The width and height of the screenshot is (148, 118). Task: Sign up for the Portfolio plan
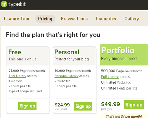click(x=134, y=105)
